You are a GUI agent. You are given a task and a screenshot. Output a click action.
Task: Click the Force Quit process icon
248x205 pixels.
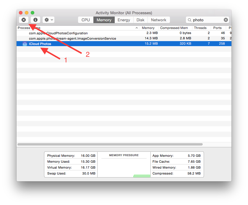[24, 20]
